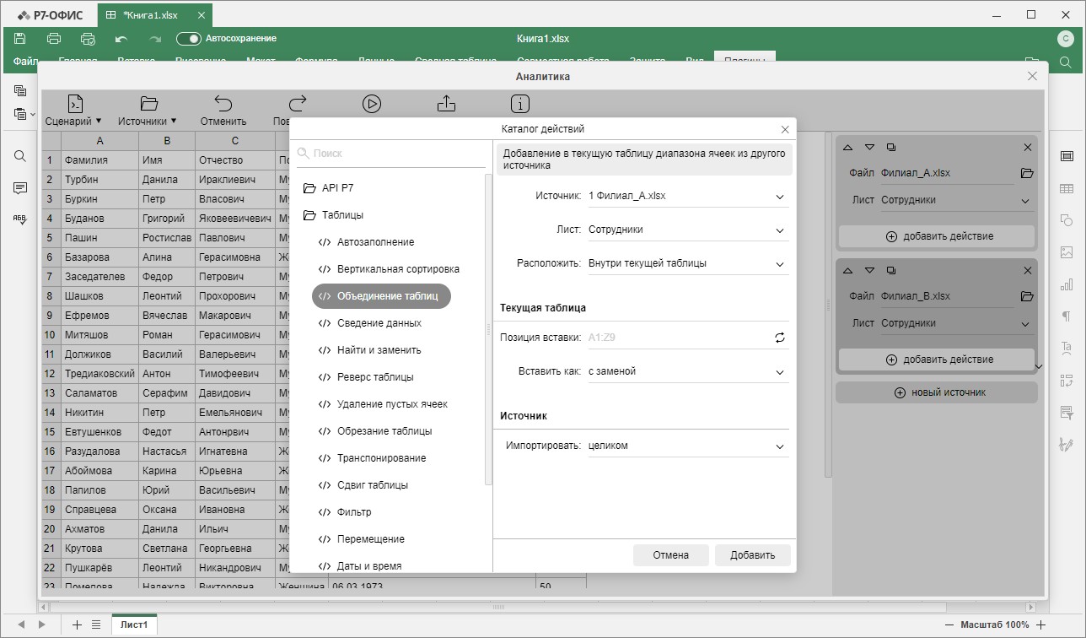
Task: Click the export upload icon in Analytics toolbar
Action: pyautogui.click(x=447, y=104)
